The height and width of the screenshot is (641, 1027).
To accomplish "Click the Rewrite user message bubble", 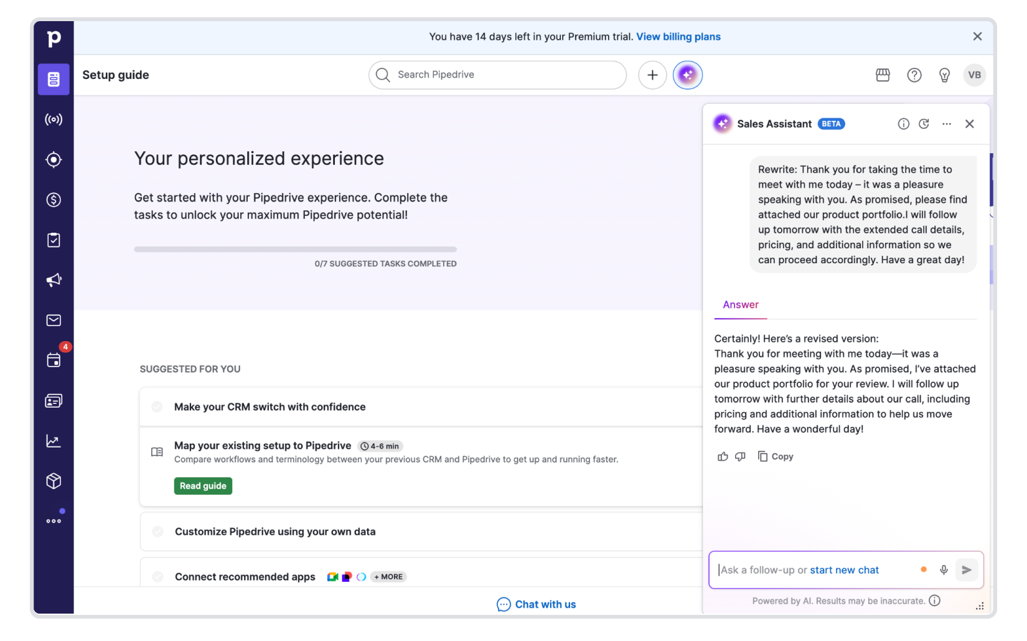I will tap(863, 215).
